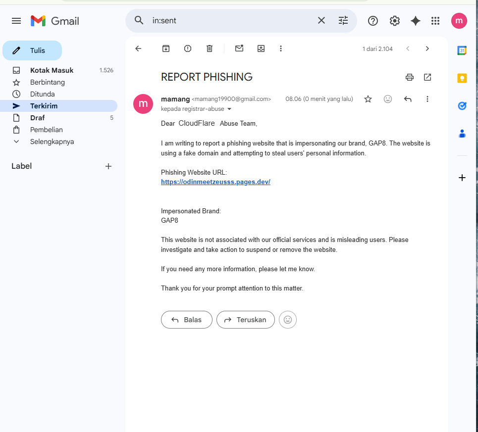Image resolution: width=478 pixels, height=432 pixels.
Task: Click sender name mamang
Action: coord(175,99)
